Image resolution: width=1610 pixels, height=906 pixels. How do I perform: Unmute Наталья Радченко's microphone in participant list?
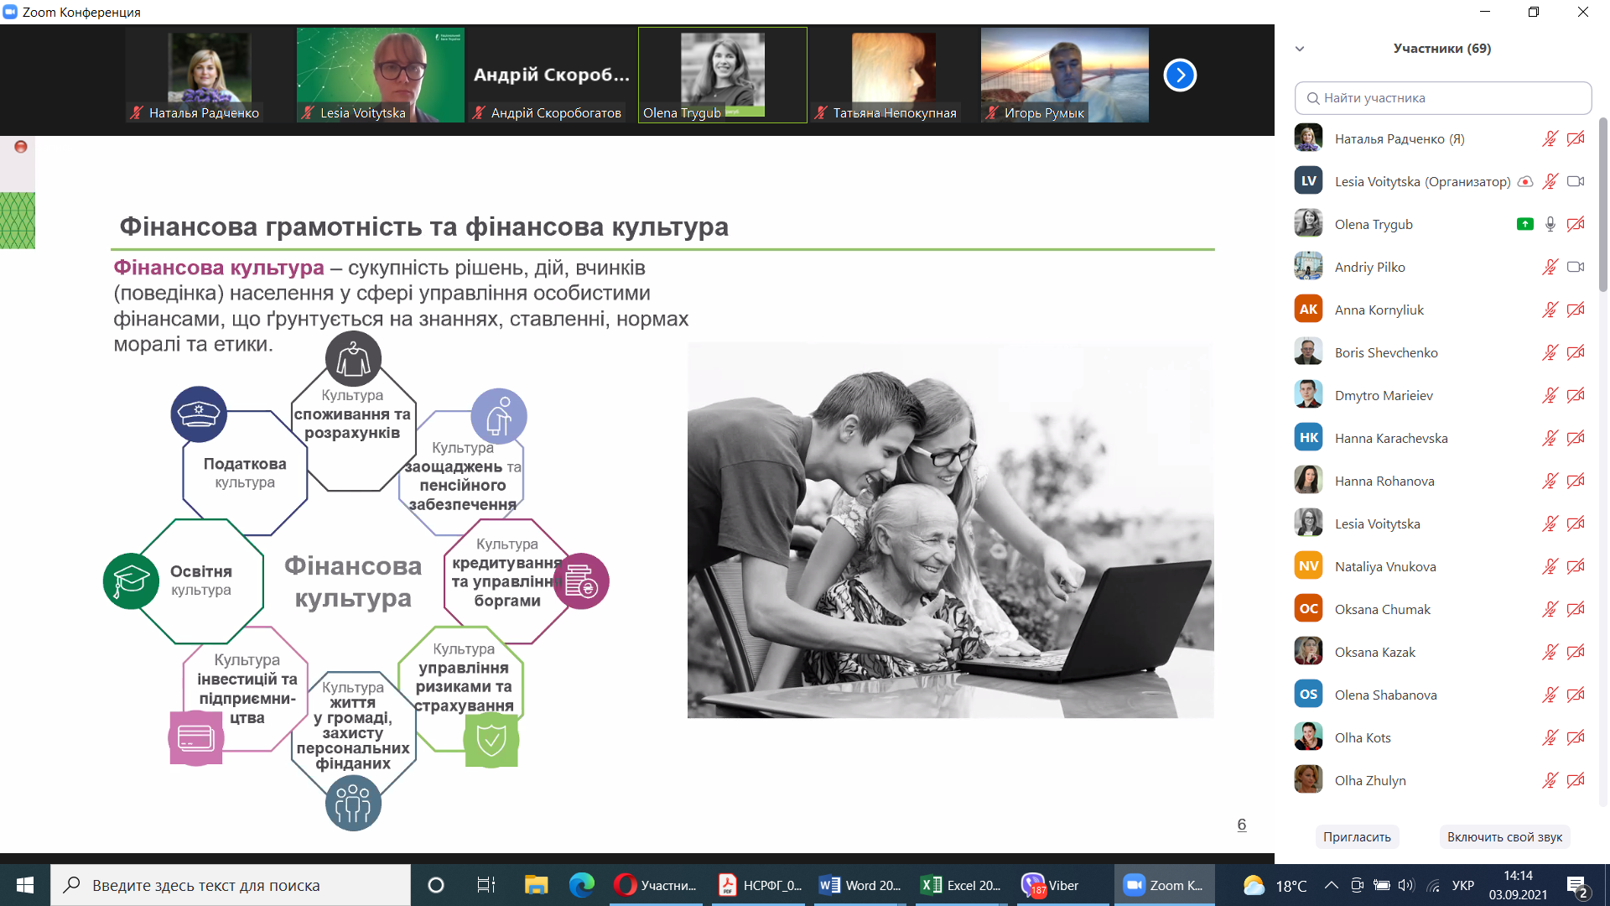[1550, 138]
